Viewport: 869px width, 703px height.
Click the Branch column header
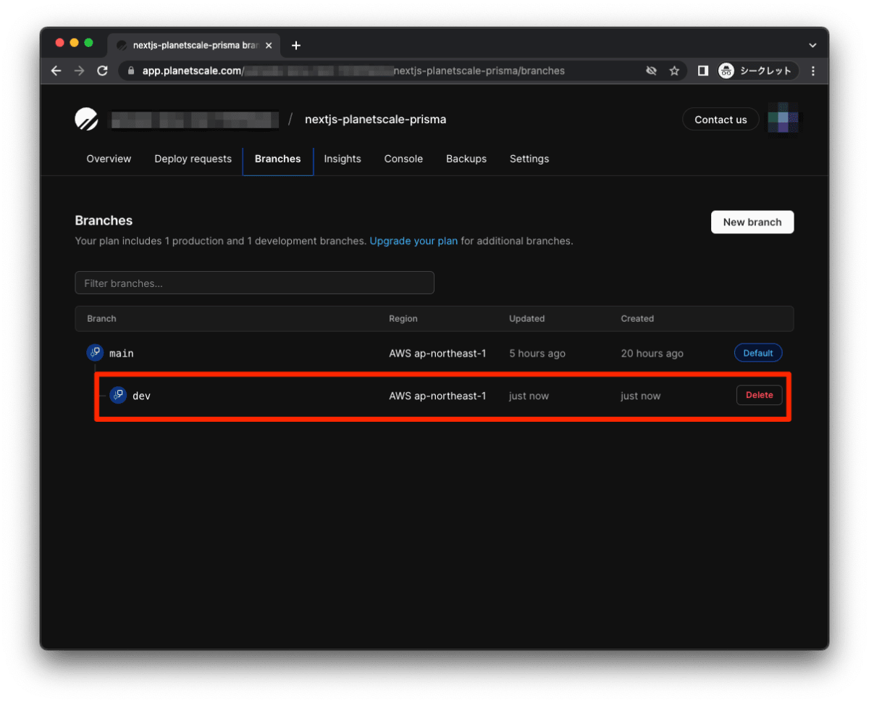pos(101,318)
